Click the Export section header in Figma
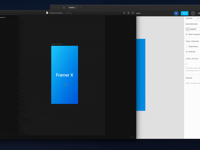 189,78
